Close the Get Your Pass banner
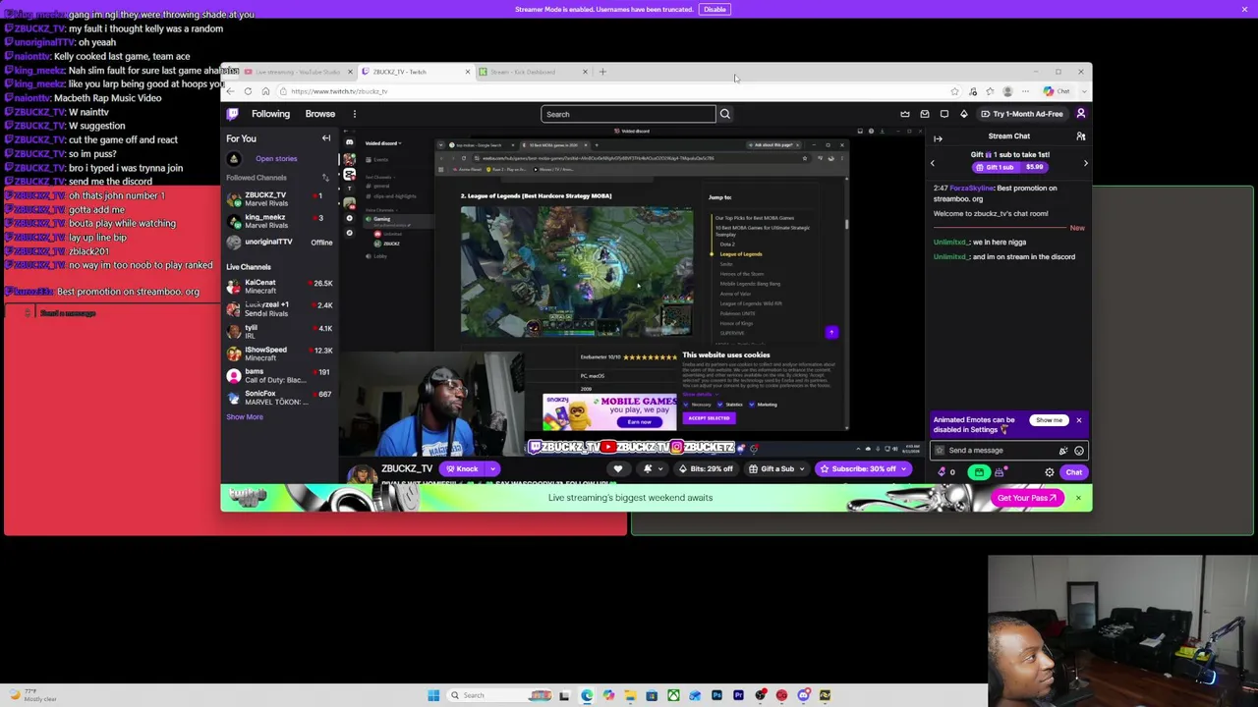The height and width of the screenshot is (707, 1258). (x=1078, y=498)
